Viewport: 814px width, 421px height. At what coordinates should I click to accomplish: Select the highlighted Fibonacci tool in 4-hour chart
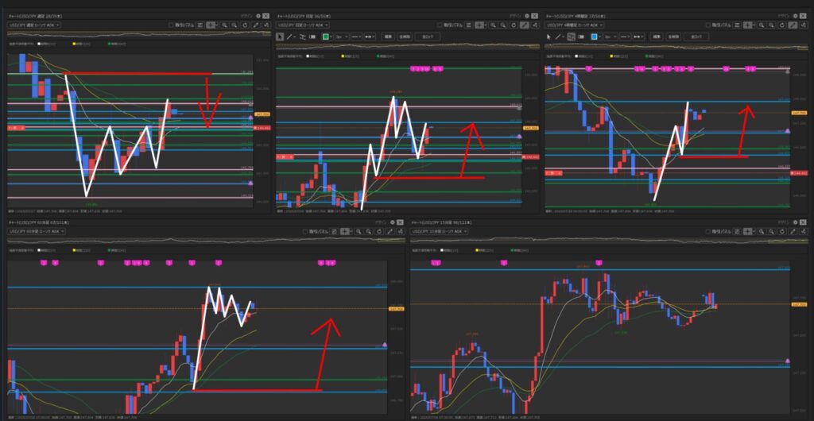click(572, 37)
